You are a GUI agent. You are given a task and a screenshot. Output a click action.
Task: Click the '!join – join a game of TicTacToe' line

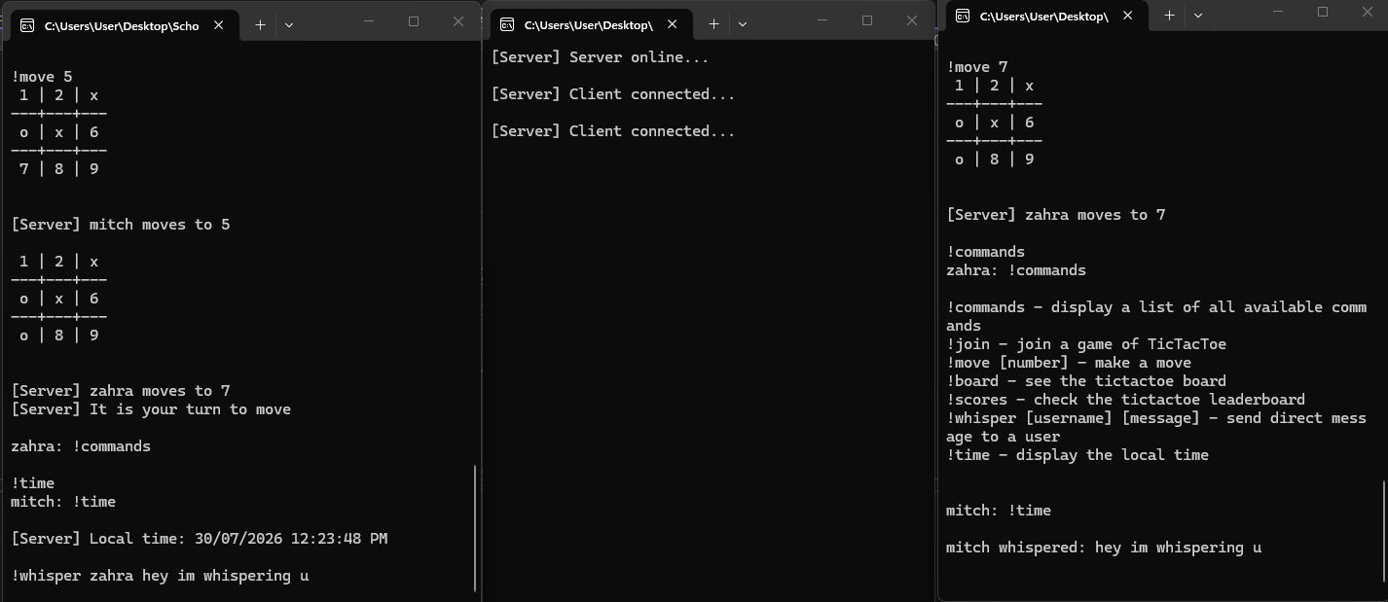tap(1086, 344)
